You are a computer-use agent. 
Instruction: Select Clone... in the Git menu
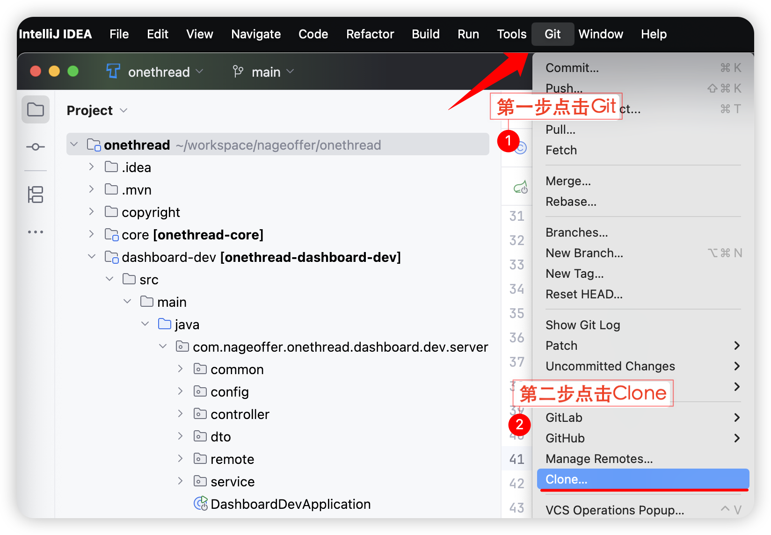coord(643,479)
